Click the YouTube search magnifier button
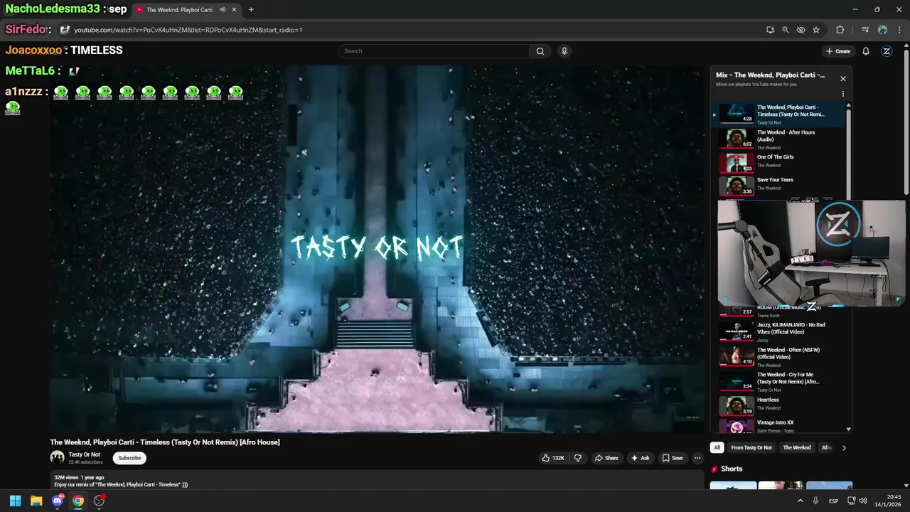 [540, 51]
